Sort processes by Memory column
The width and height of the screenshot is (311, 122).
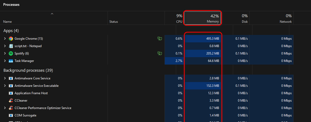pos(203,18)
